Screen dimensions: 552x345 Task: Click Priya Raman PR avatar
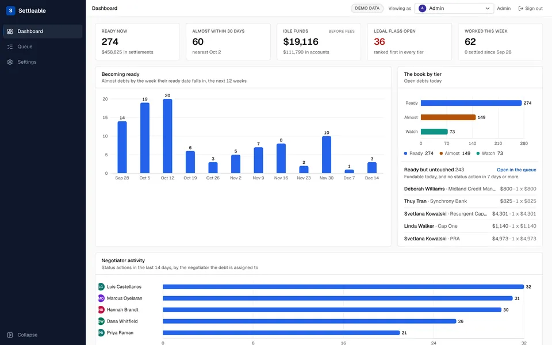point(101,333)
